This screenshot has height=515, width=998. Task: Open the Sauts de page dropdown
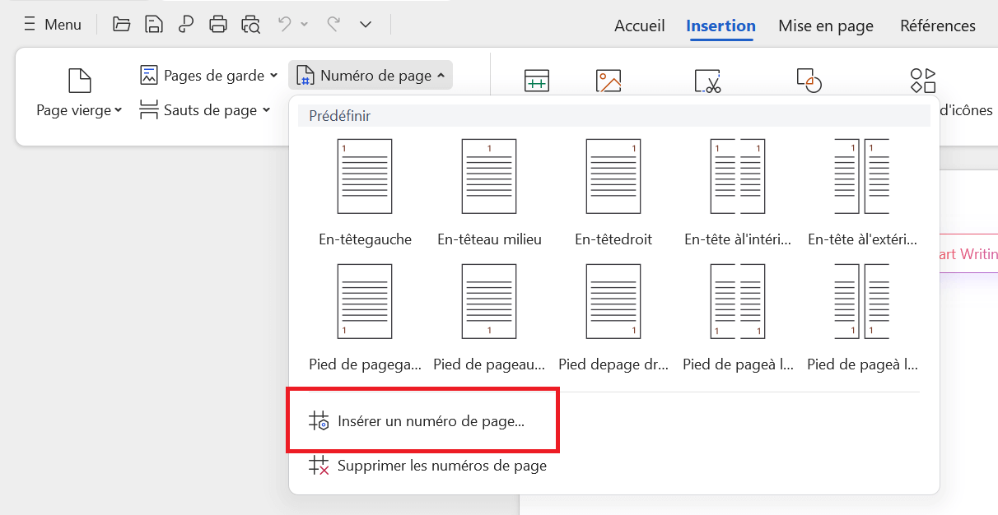pyautogui.click(x=205, y=110)
